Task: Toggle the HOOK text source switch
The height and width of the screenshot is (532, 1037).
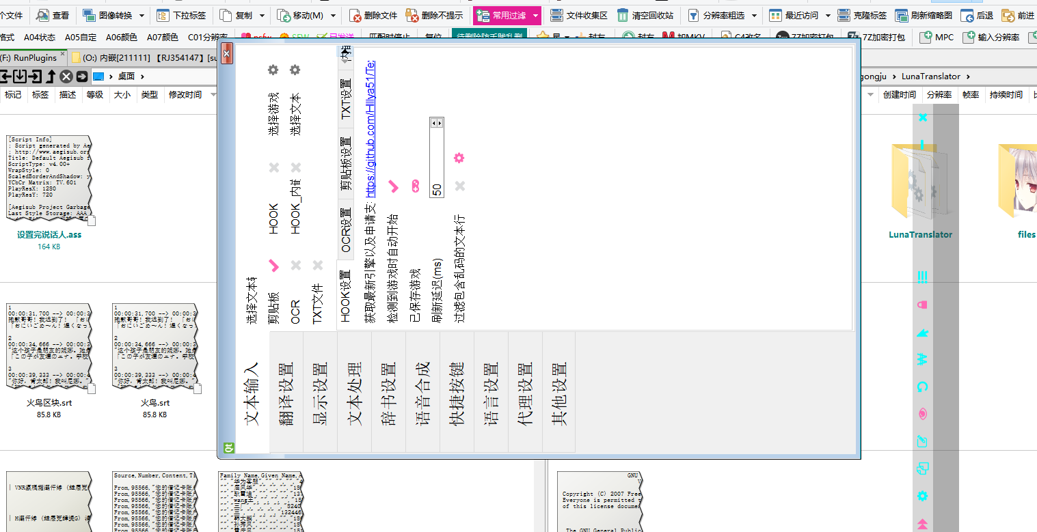Action: click(273, 167)
